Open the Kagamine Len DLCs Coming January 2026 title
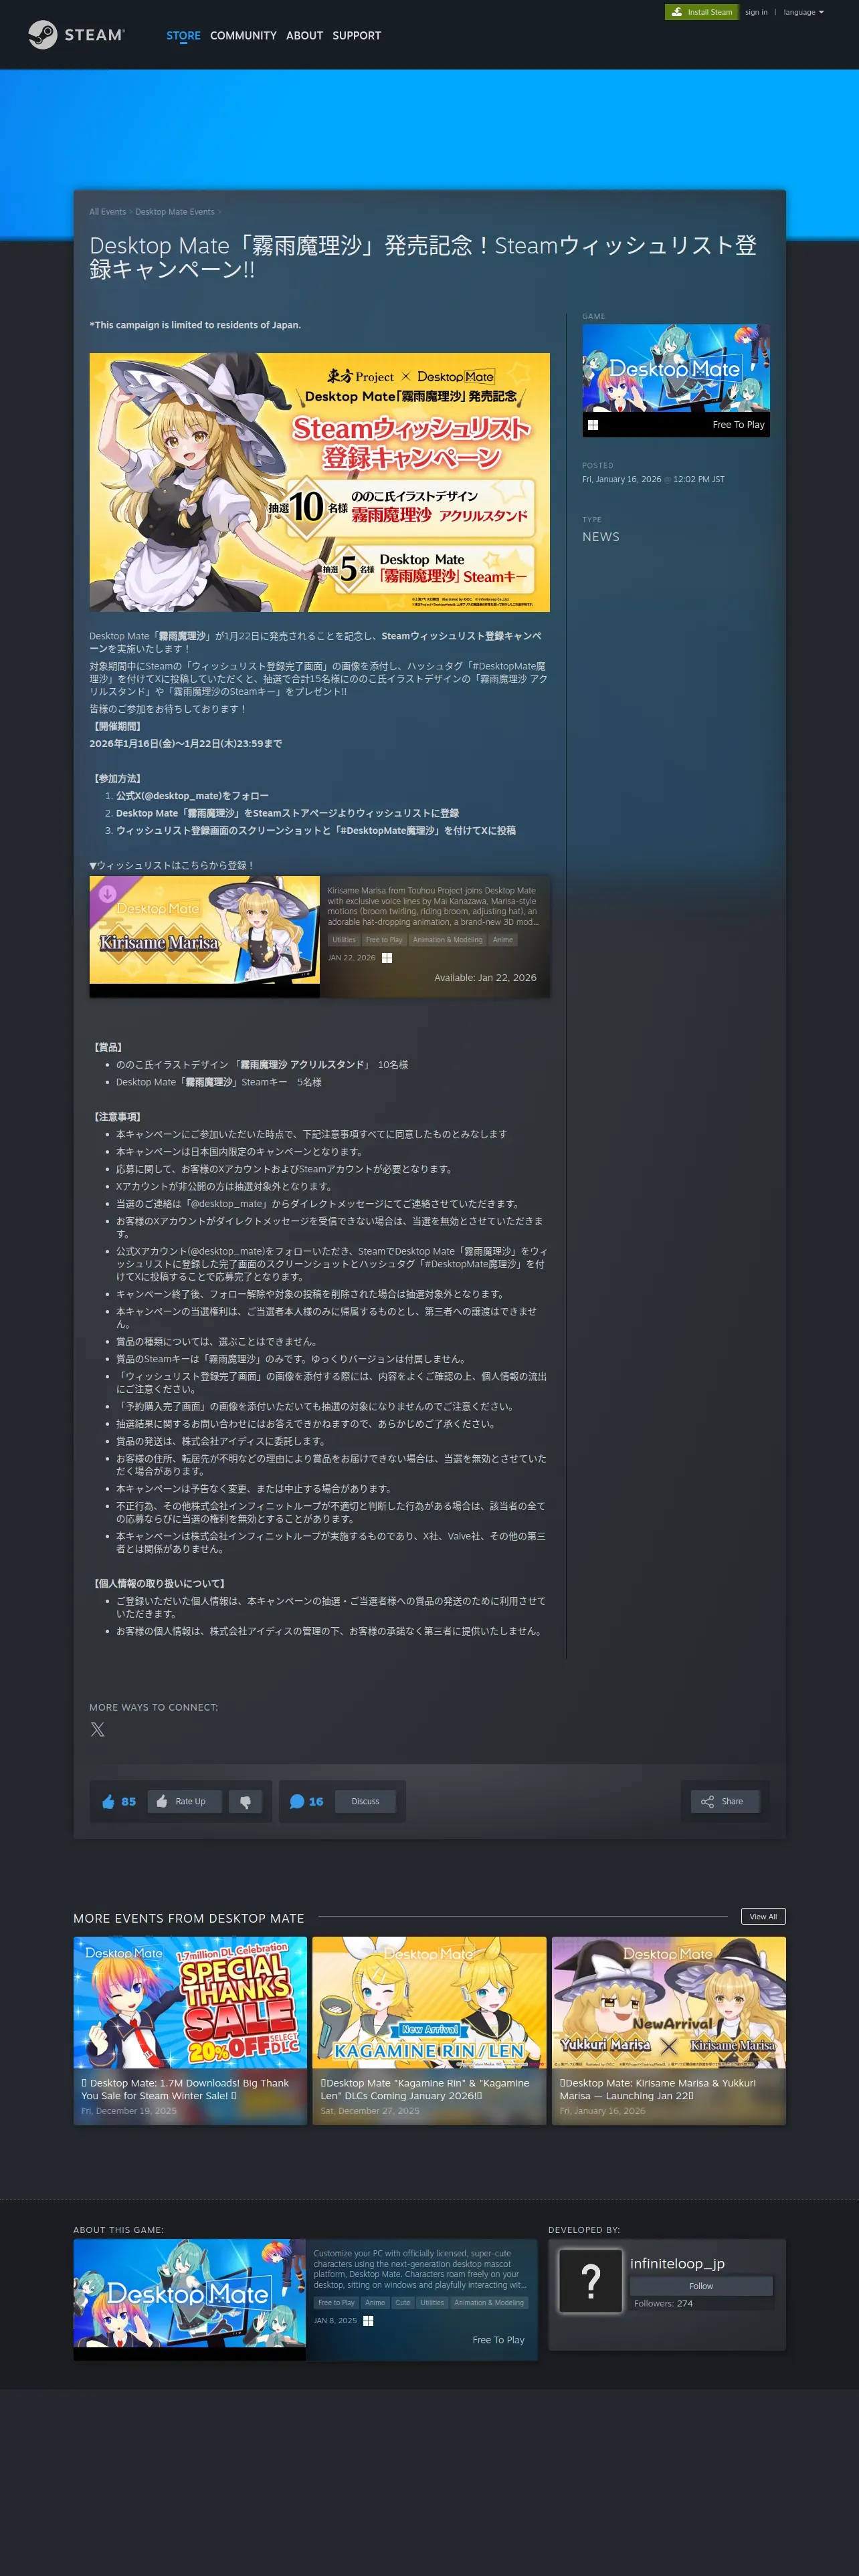This screenshot has width=859, height=2576. [425, 2089]
